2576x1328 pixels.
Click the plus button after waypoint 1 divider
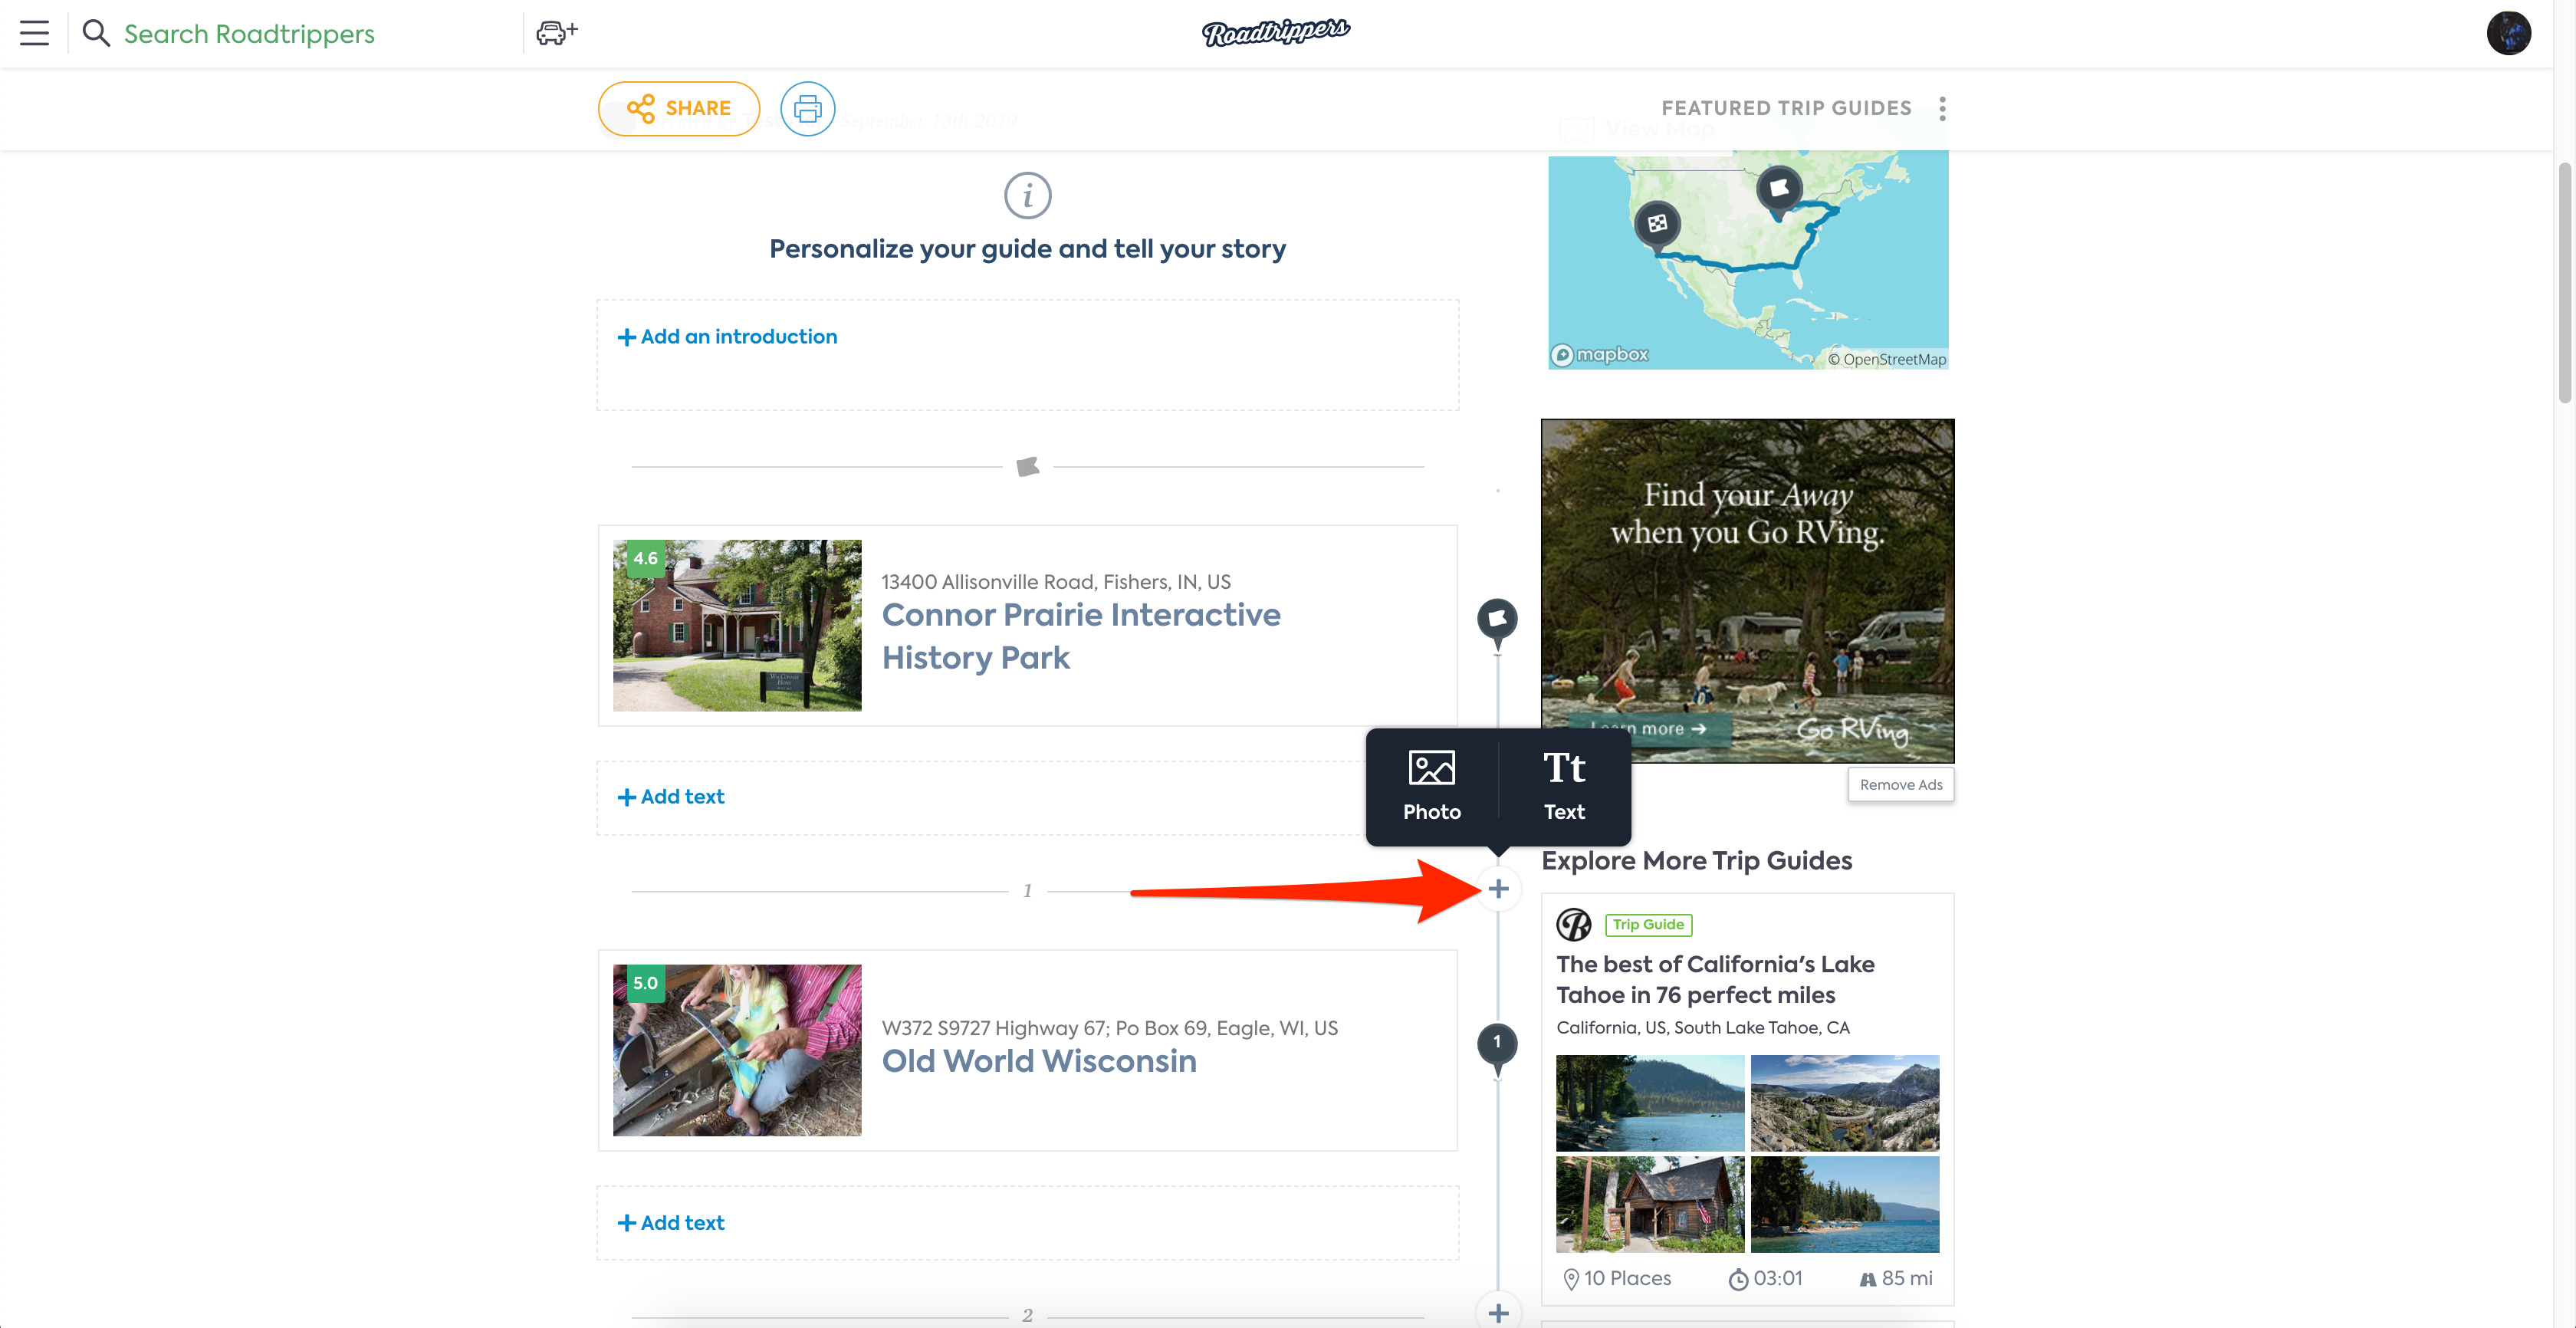(x=1498, y=888)
